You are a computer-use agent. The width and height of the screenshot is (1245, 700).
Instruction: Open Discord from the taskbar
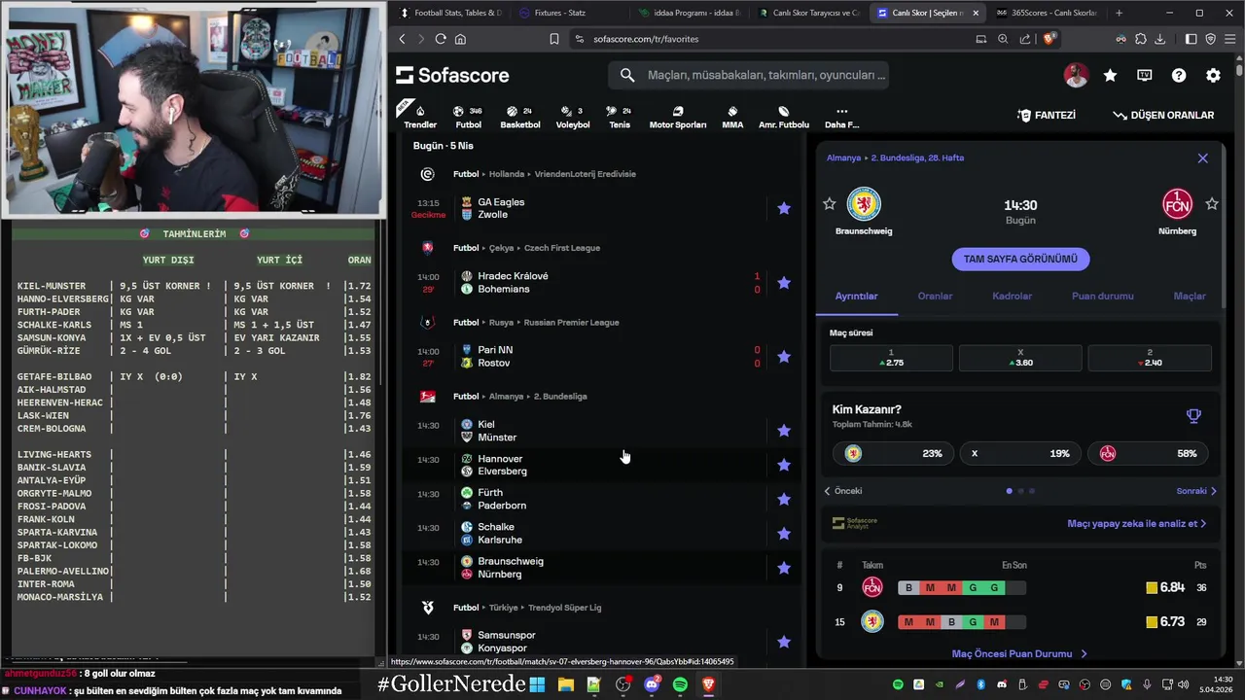point(652,684)
